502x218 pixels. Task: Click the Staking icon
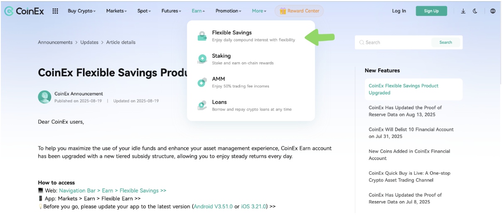pos(202,59)
